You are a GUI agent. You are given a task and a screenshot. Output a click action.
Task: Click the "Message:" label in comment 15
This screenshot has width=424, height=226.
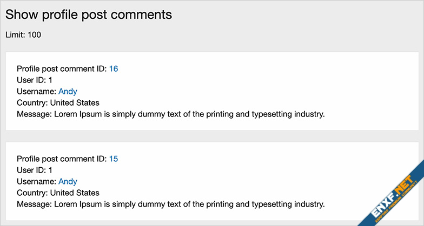[x=34, y=204]
